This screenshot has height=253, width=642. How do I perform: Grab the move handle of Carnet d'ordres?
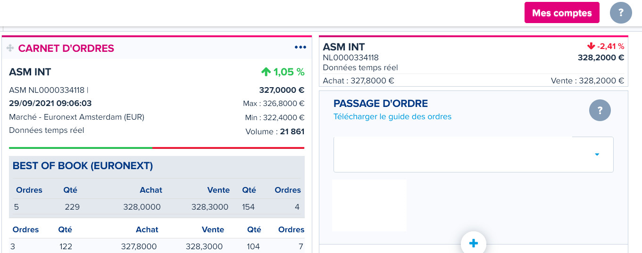(10, 48)
